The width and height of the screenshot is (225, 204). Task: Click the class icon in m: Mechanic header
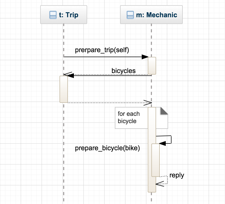pyautogui.click(x=130, y=15)
